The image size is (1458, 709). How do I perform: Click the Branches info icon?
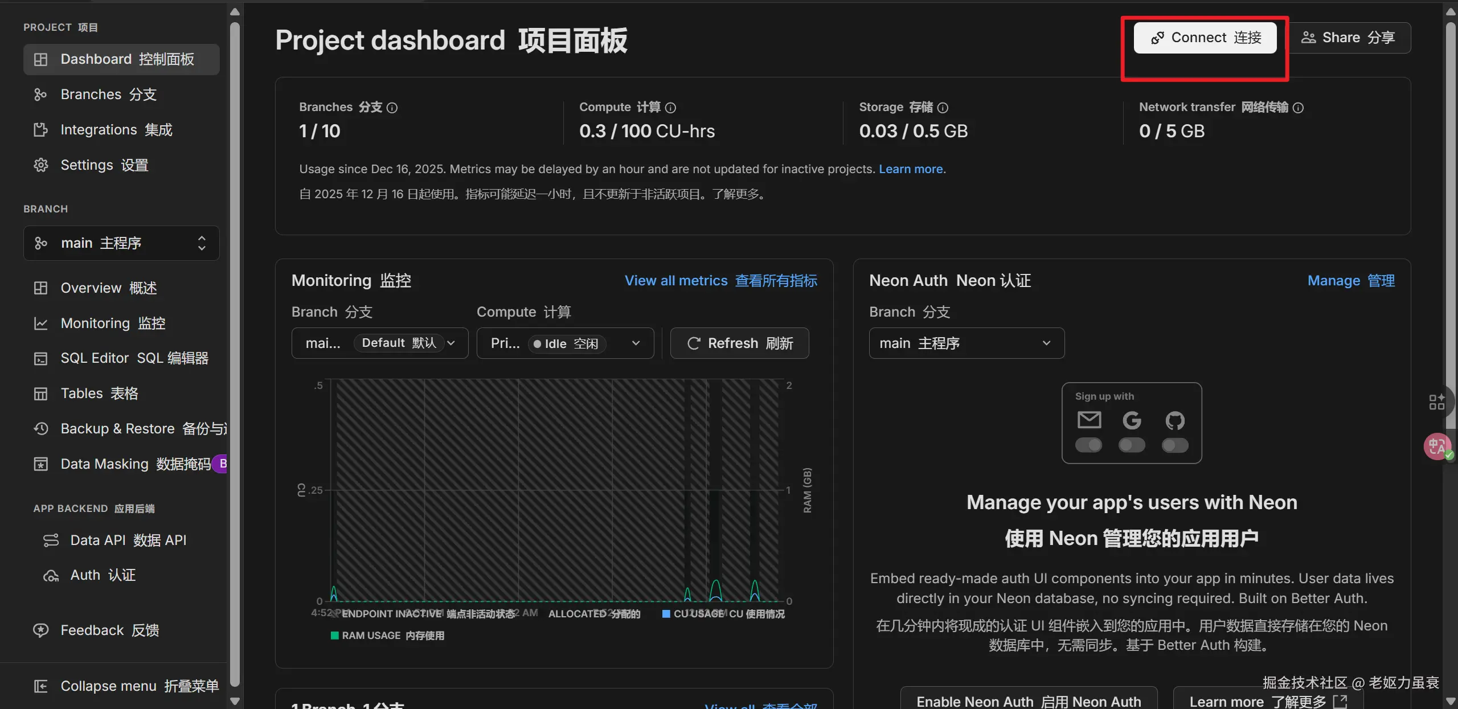pos(392,108)
